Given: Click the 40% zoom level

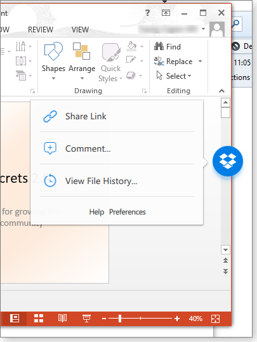Looking at the screenshot, I should [x=195, y=319].
